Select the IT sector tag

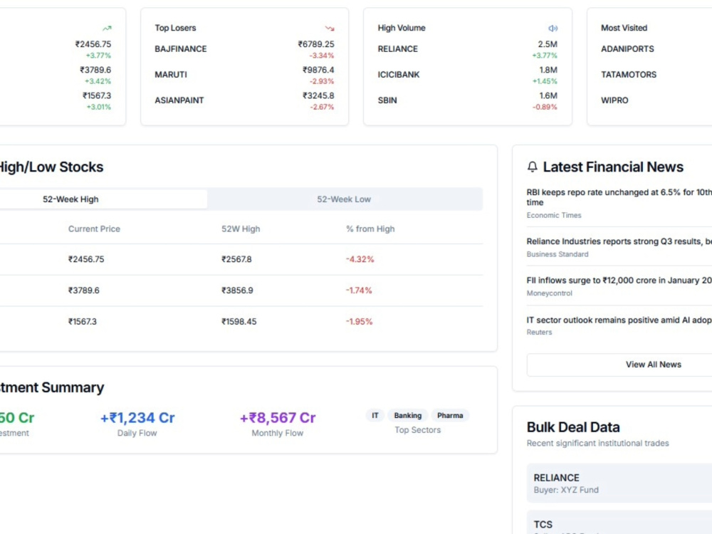(375, 416)
